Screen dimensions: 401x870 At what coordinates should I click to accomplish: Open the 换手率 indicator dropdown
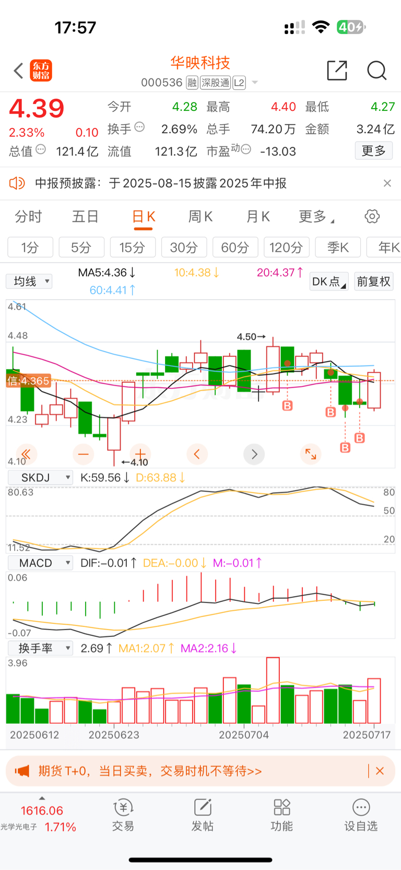[x=40, y=648]
